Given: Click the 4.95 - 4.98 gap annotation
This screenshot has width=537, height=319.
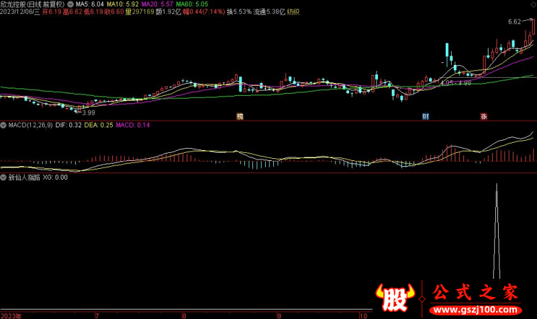Looking at the screenshot, I should (456, 82).
